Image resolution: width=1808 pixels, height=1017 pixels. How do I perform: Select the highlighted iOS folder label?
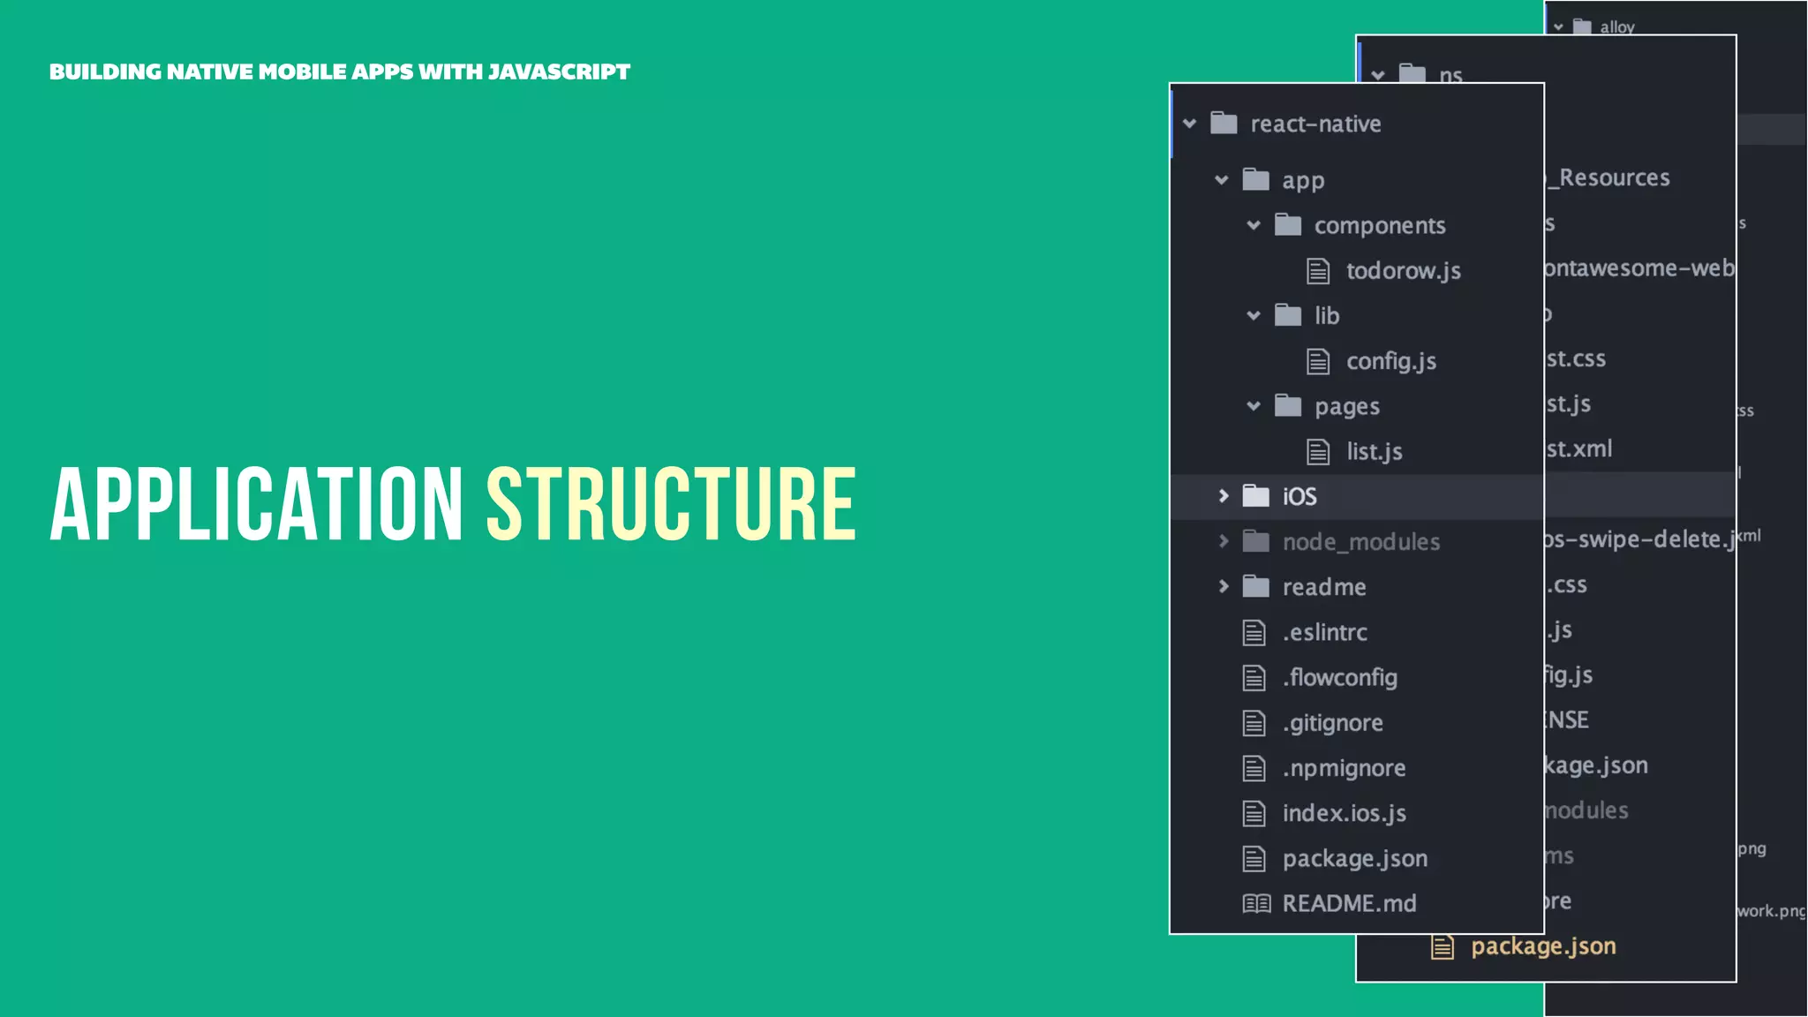pos(1299,496)
